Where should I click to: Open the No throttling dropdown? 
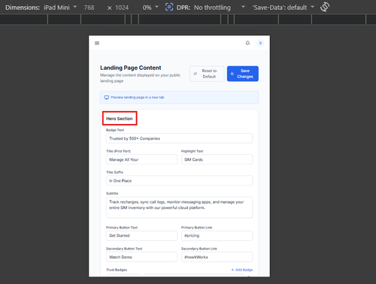(x=220, y=8)
